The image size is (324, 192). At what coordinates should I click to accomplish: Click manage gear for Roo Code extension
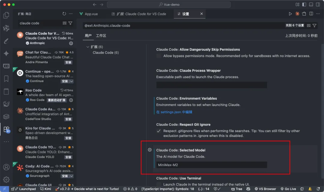point(71,100)
